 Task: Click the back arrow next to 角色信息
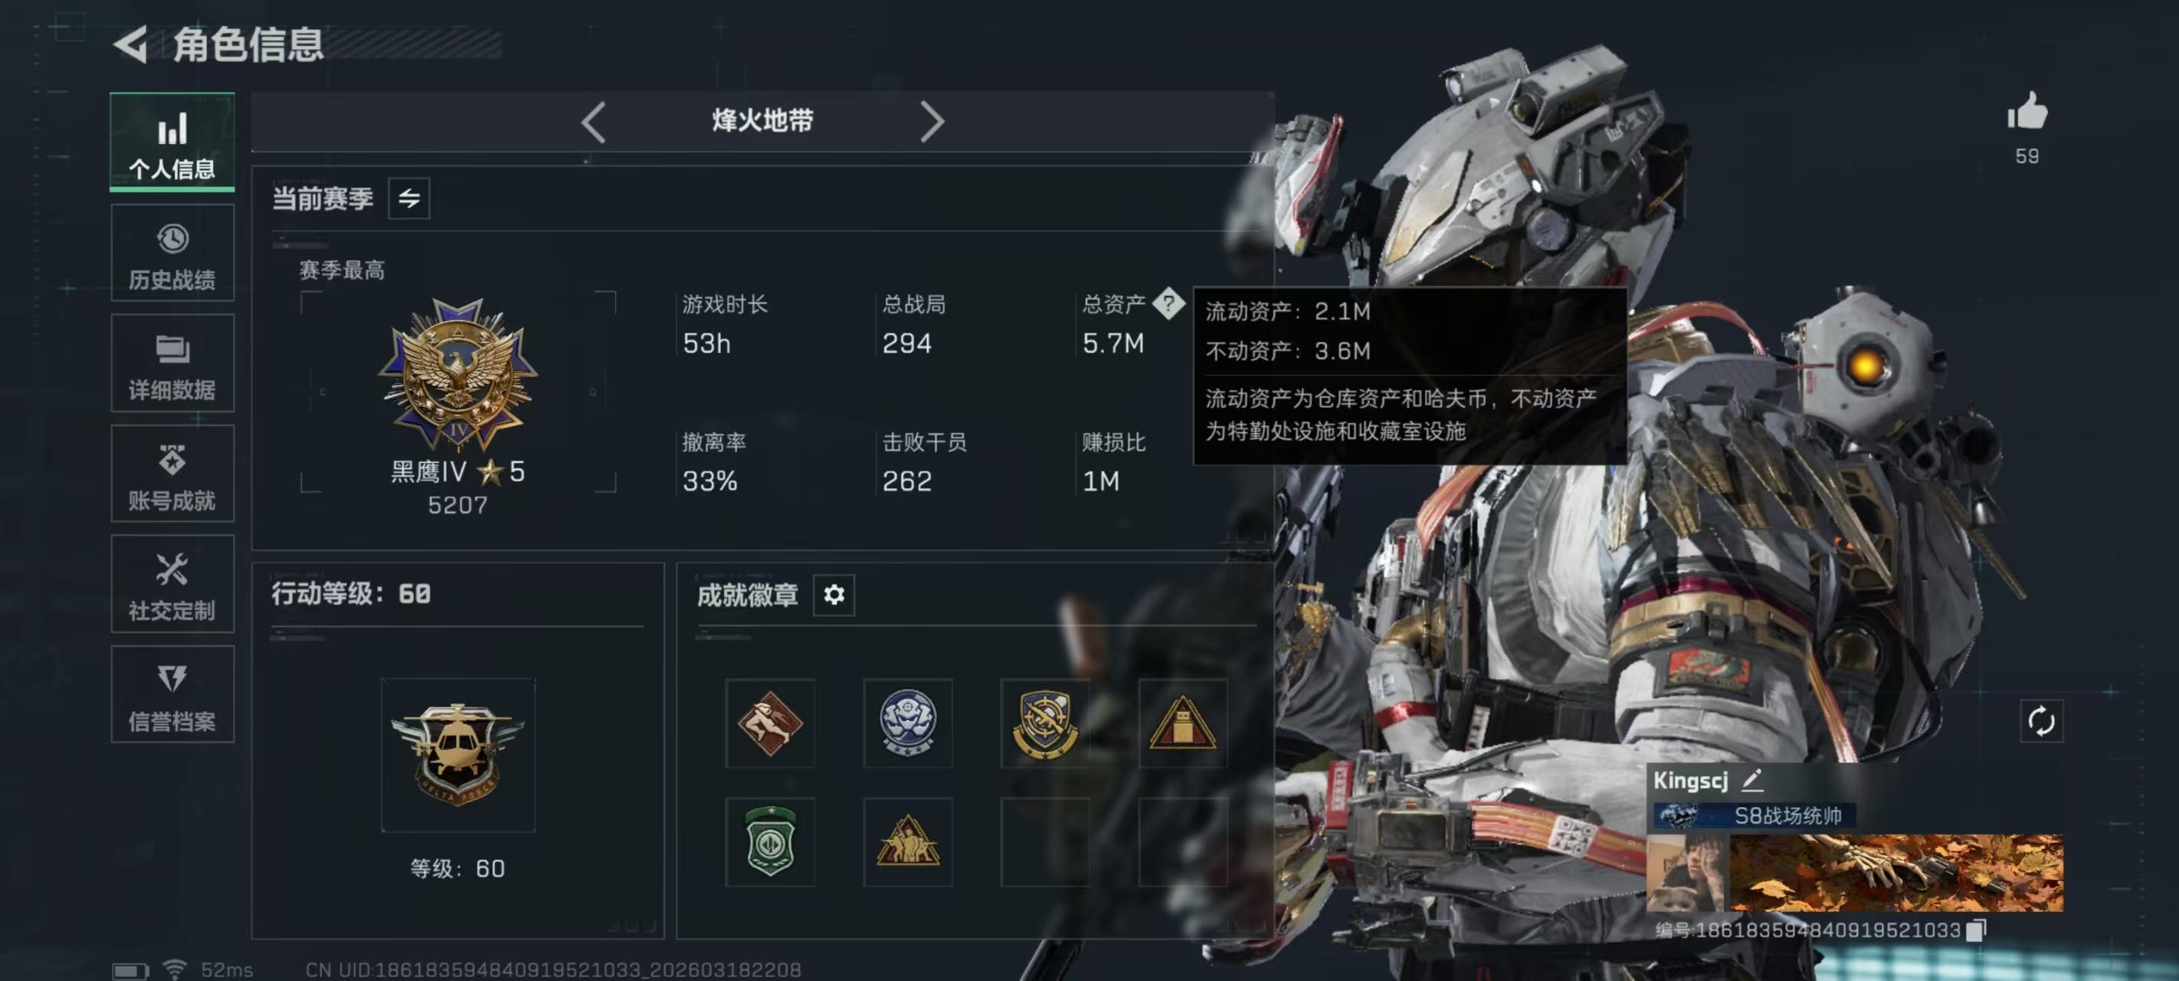[x=130, y=44]
